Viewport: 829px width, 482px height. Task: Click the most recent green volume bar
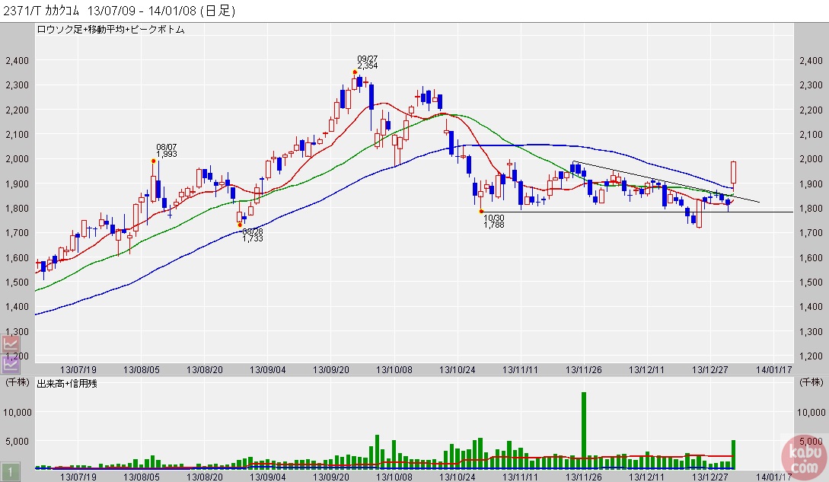[733, 455]
